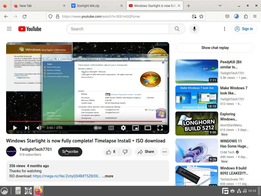The height and width of the screenshot is (196, 261).
Task: Open YouTube settings three-dot menu
Action: coord(224,29)
